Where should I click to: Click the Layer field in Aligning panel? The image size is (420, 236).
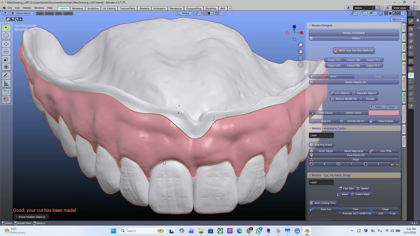321,135
